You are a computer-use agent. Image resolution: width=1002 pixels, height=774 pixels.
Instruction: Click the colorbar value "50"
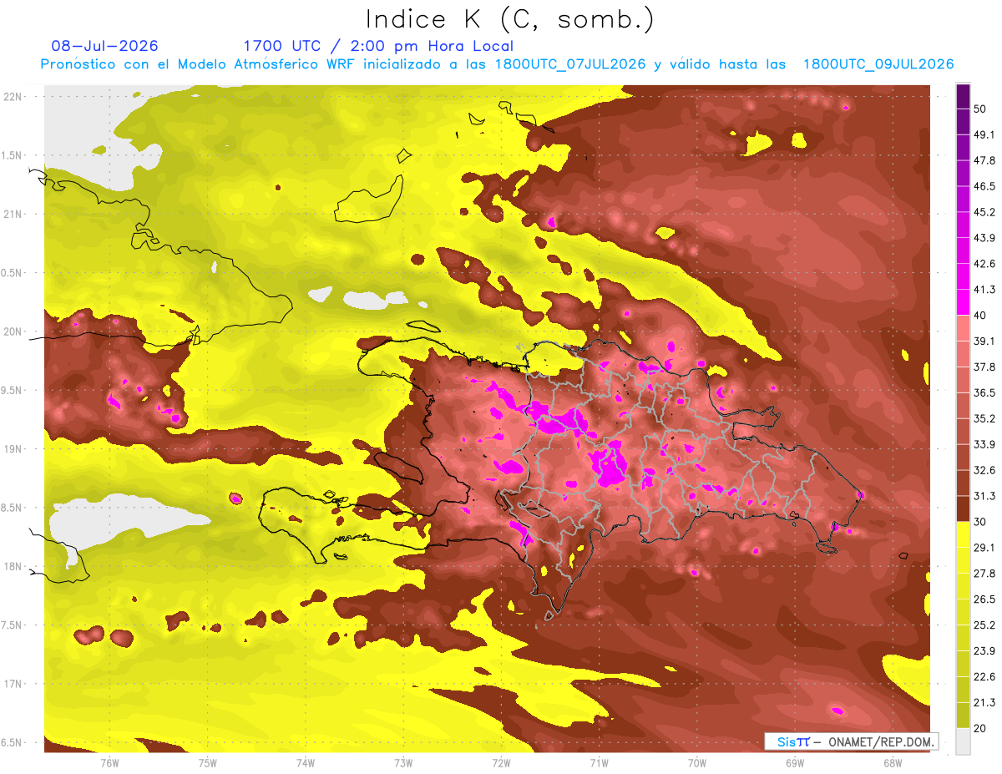(x=980, y=109)
